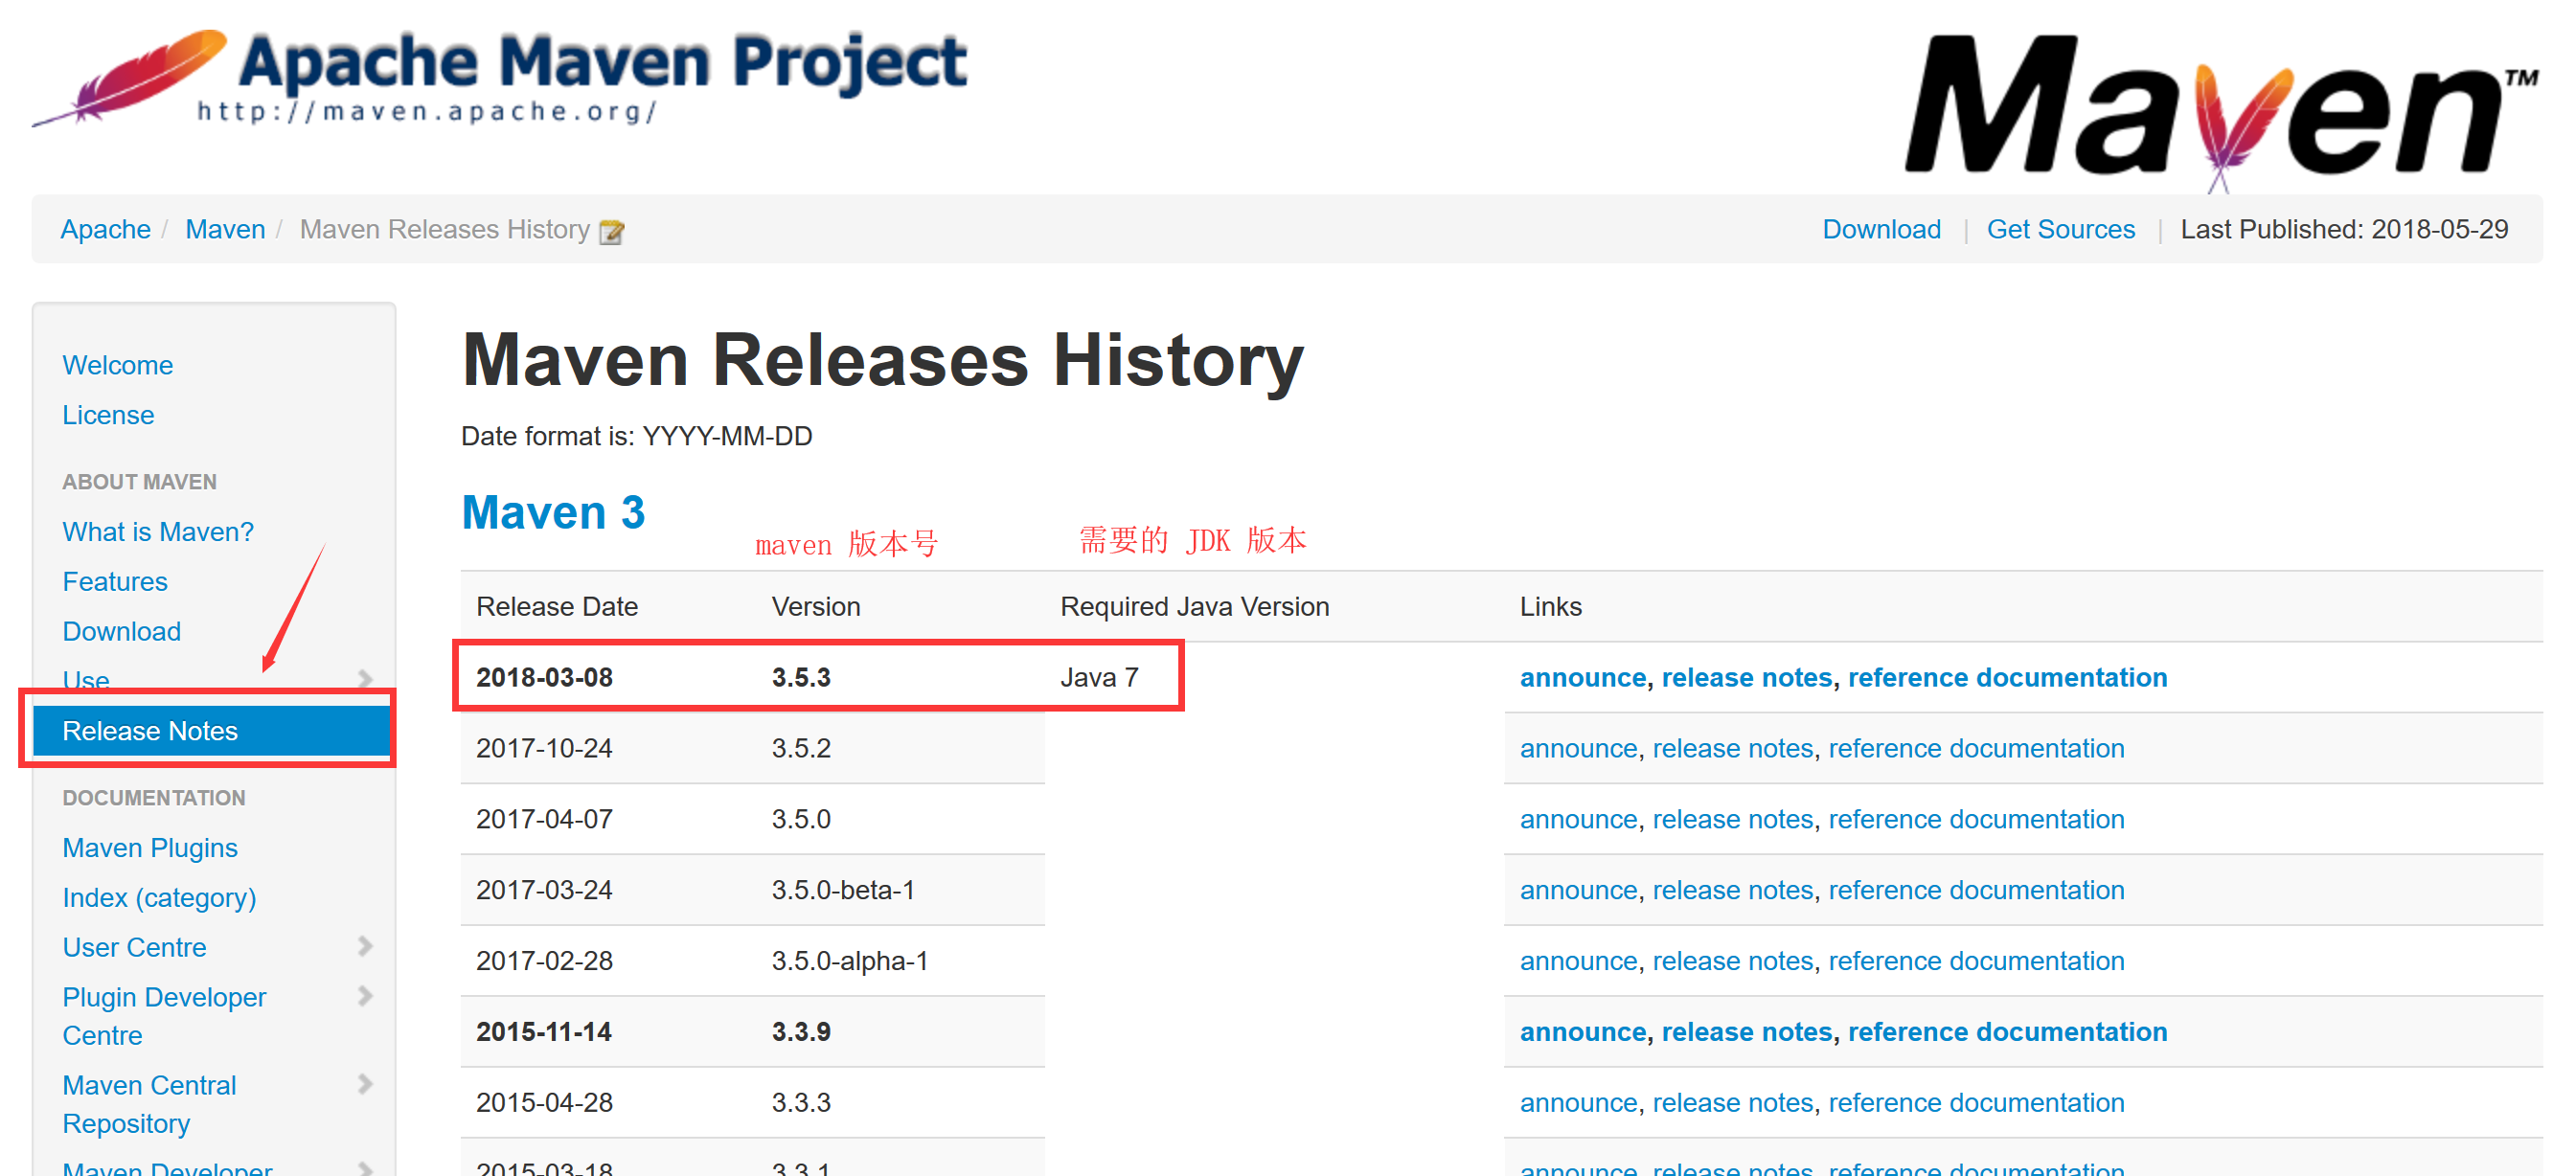This screenshot has width=2576, height=1176.
Task: Open release notes link for version 3.3.9
Action: pos(1746,1031)
